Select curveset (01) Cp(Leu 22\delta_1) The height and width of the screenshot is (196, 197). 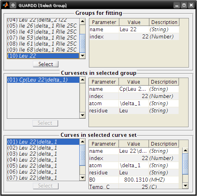pos(43,80)
